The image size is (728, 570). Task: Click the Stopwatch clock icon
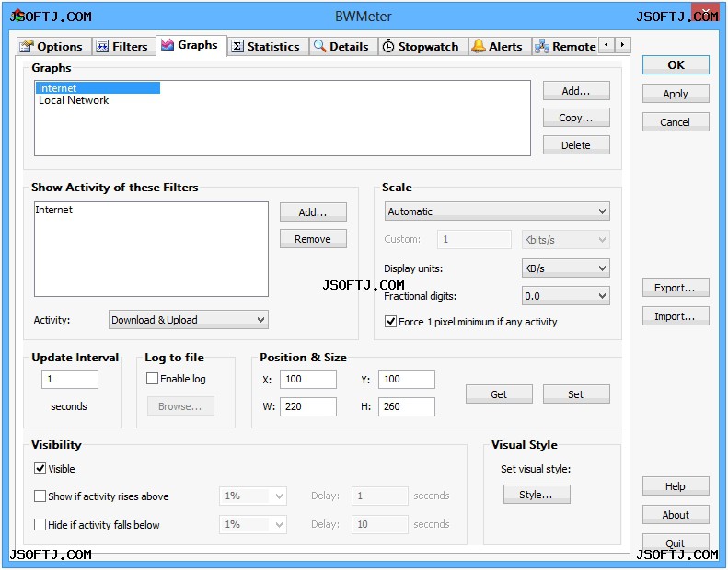388,46
